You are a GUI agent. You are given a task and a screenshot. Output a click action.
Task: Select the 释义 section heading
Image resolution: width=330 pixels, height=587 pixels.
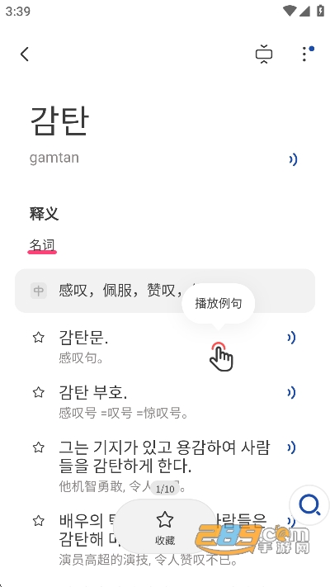pos(45,214)
